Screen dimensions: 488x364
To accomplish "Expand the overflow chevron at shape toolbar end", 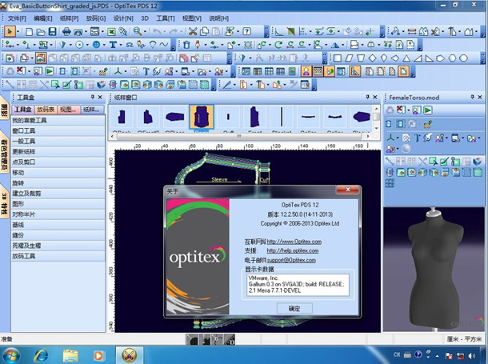I will 483,58.
